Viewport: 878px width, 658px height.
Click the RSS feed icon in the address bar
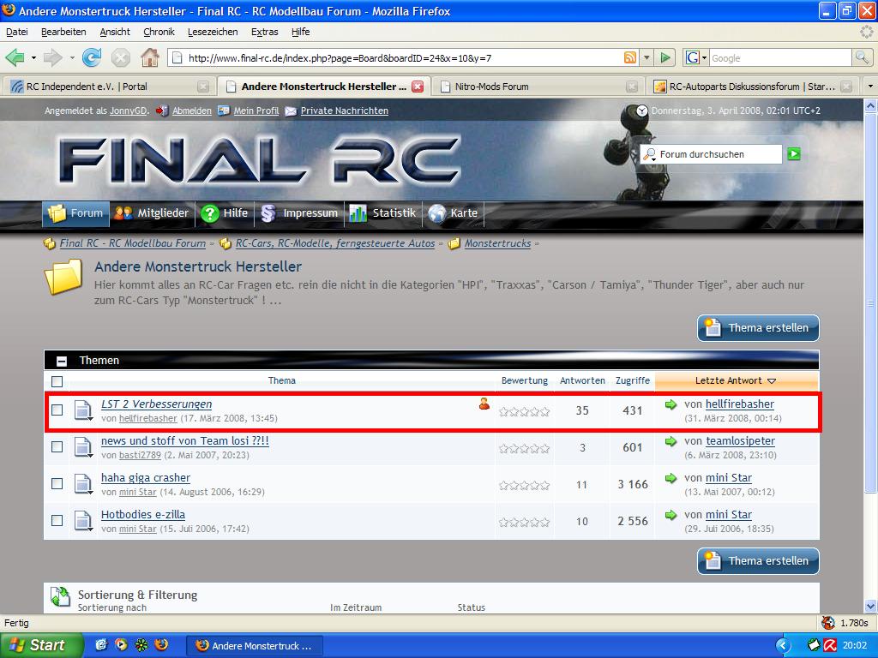[630, 58]
